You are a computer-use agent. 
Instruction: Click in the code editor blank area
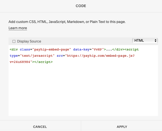pos(83,90)
